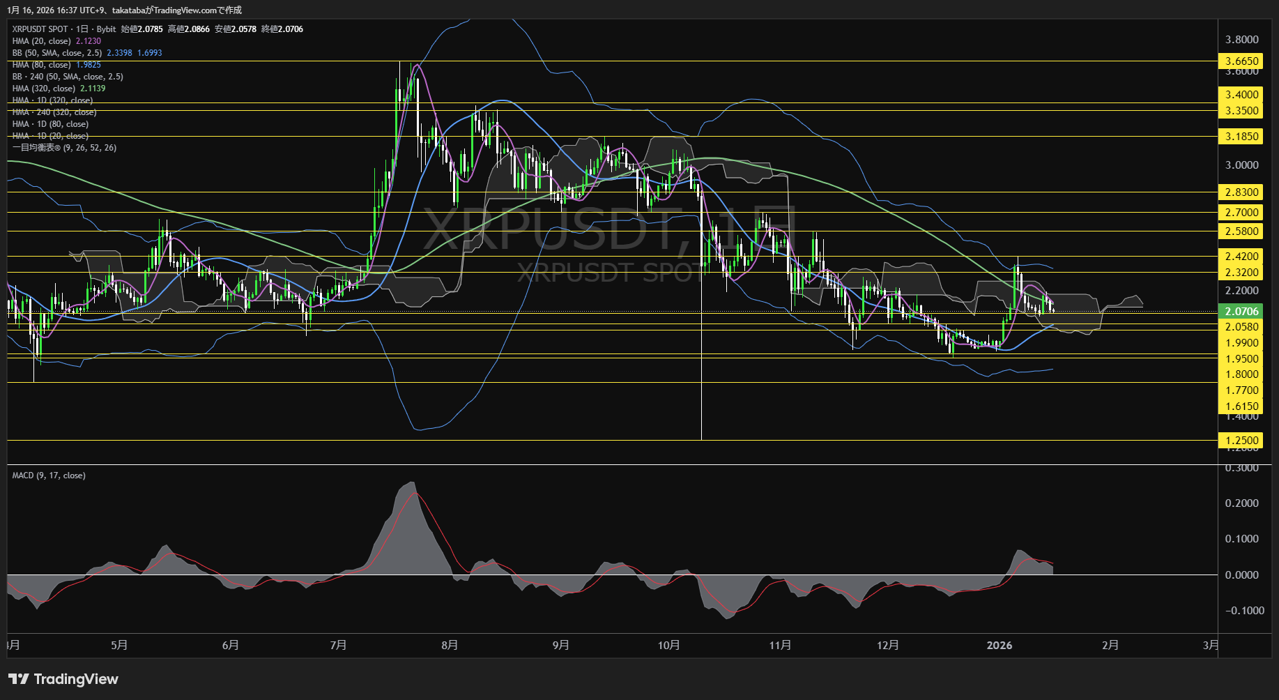Select the BB (50, SMA, close, 2.5) legend
Screen dimensions: 1279x700
click(x=57, y=53)
